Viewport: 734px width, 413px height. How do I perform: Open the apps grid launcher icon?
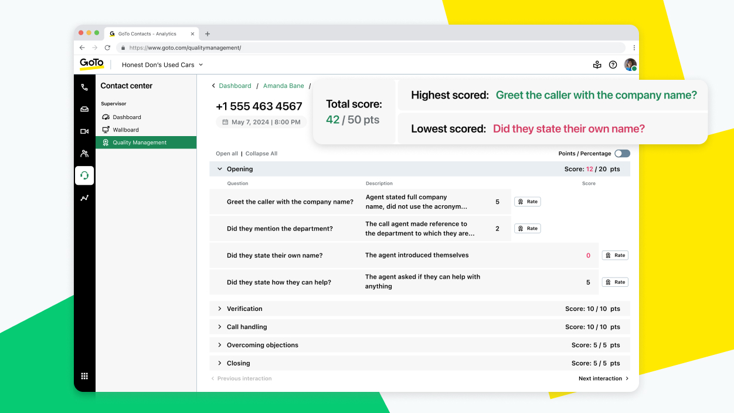tap(84, 376)
